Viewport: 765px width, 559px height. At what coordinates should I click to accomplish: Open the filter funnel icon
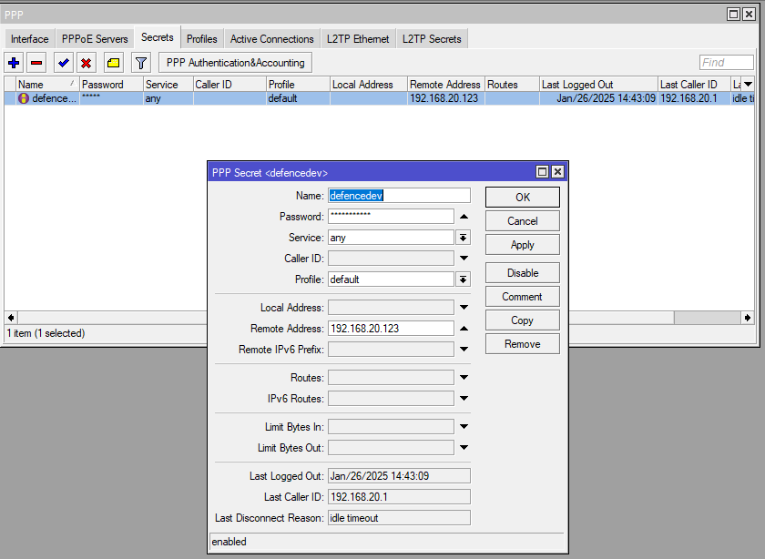141,63
